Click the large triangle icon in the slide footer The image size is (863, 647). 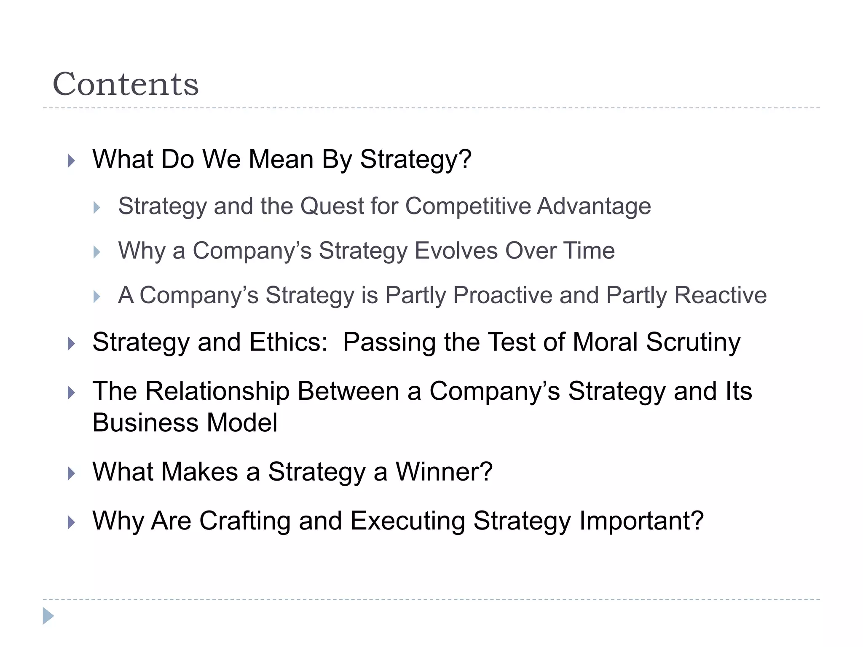click(x=48, y=616)
